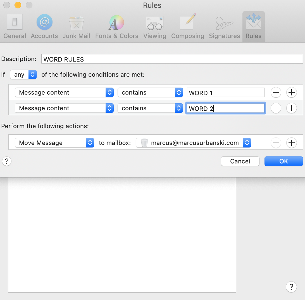This screenshot has width=305, height=300.
Task: Open the any/all conditions dropdown
Action: (23, 74)
